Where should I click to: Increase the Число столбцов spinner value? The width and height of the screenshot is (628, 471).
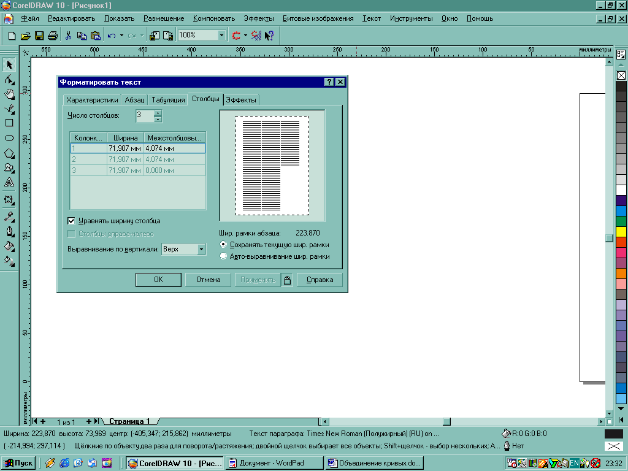pyautogui.click(x=158, y=113)
